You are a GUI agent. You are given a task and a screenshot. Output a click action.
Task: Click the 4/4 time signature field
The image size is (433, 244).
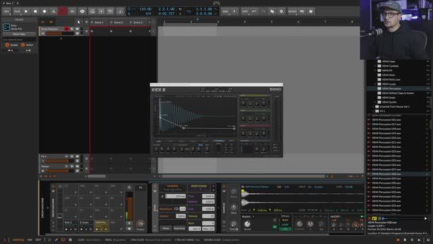click(x=148, y=14)
